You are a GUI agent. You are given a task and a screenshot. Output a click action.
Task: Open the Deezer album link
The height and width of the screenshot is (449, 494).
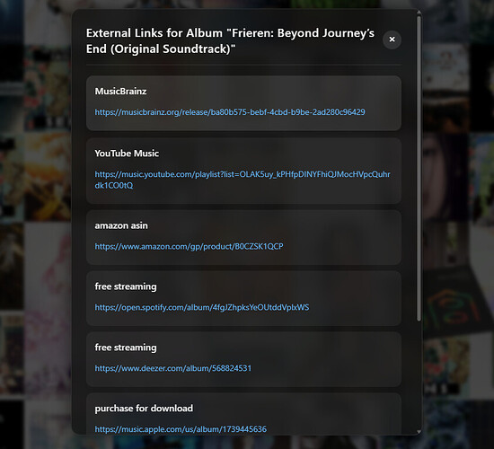(x=173, y=368)
